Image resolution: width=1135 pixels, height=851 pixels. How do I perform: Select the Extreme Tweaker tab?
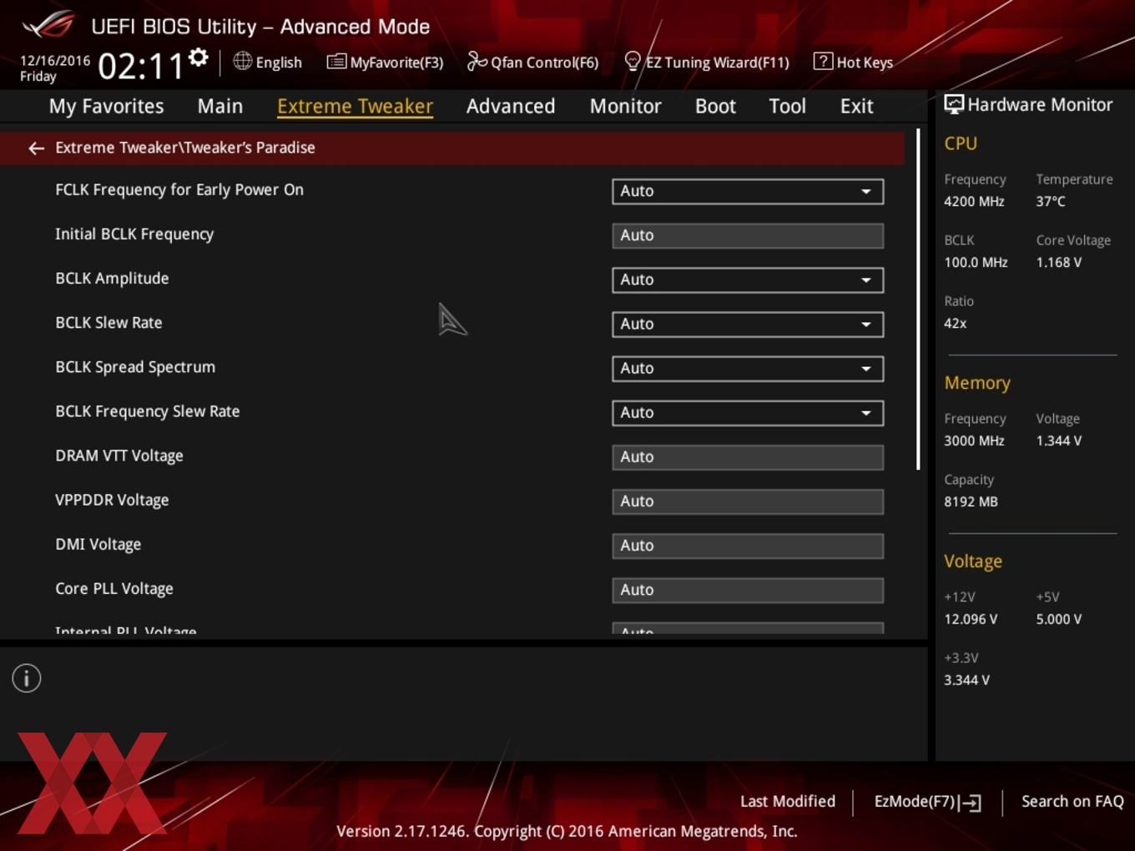point(355,106)
